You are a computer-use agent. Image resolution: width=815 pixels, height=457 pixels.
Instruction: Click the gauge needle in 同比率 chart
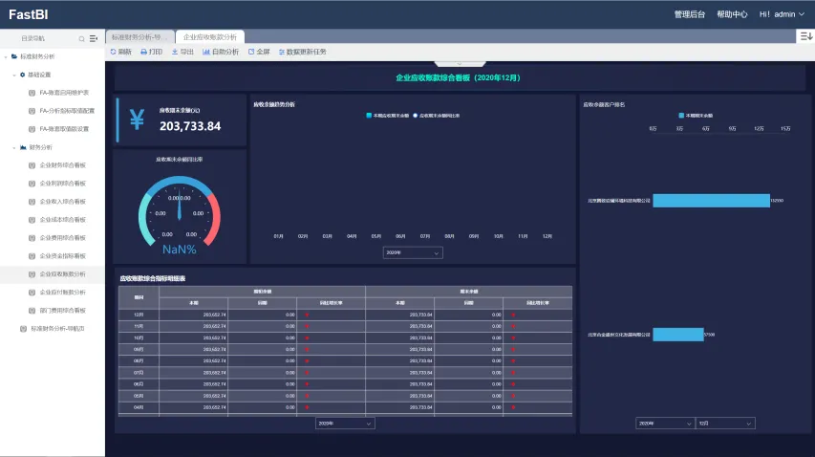(x=180, y=208)
